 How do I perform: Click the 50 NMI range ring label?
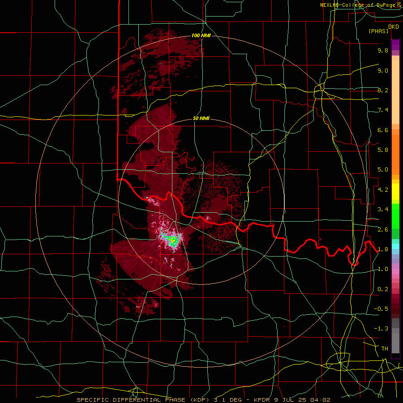click(x=201, y=118)
